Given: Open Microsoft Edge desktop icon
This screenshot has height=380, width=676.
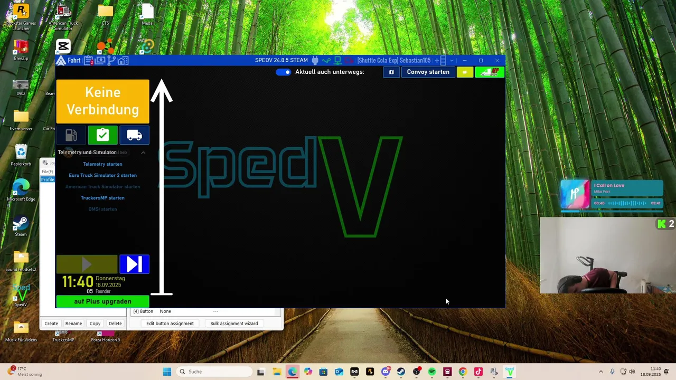Looking at the screenshot, I should tap(21, 191).
